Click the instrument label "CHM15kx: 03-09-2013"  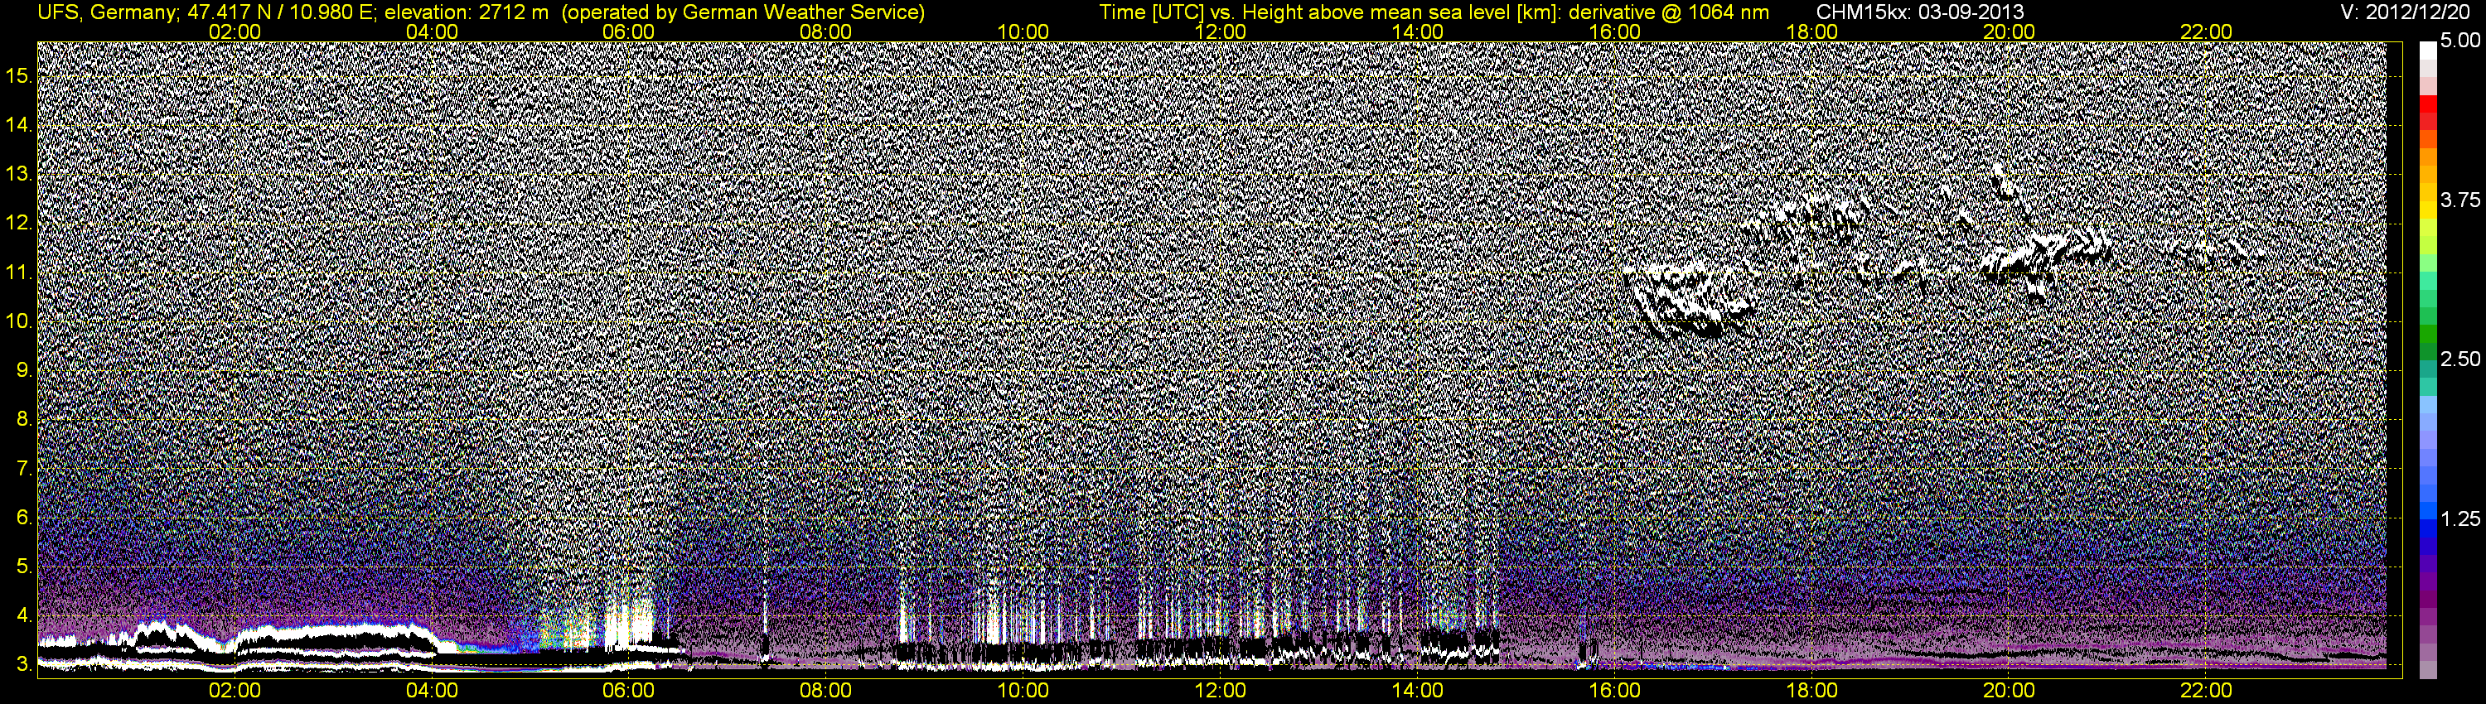coord(1919,12)
